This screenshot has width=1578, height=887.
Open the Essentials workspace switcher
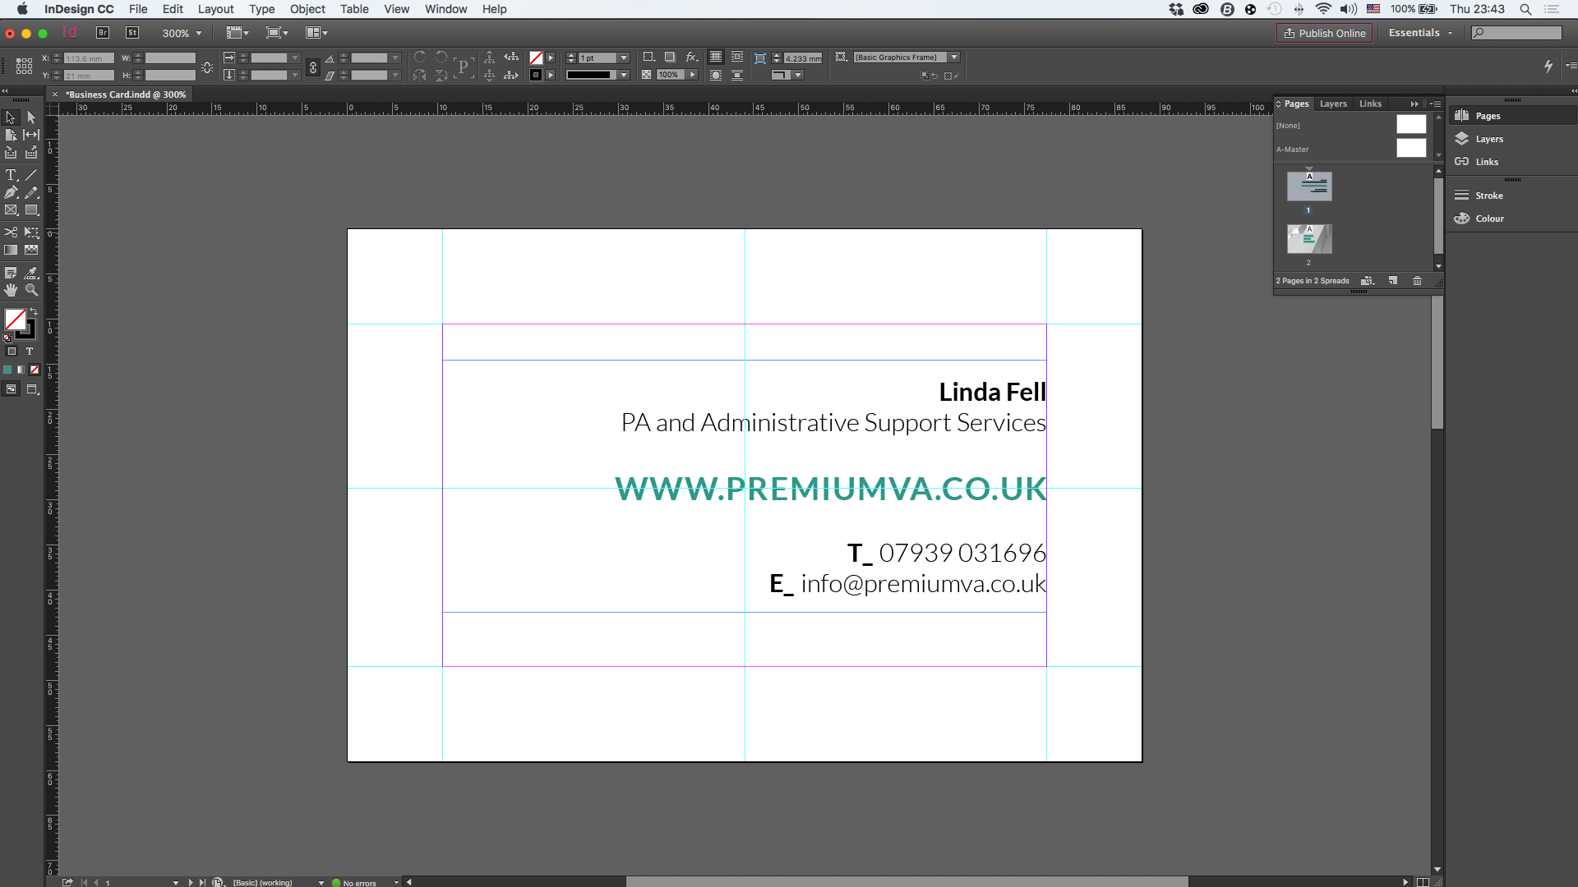click(1420, 33)
